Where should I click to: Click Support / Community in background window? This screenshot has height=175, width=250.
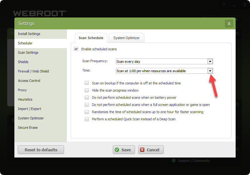[194, 161]
